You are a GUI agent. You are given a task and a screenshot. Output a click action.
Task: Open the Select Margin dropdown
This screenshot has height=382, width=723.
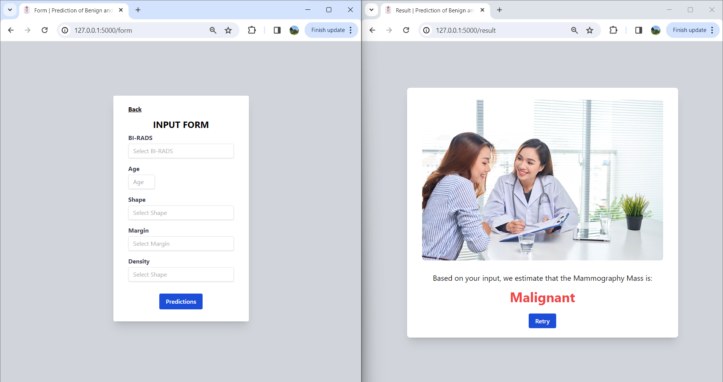tap(181, 244)
